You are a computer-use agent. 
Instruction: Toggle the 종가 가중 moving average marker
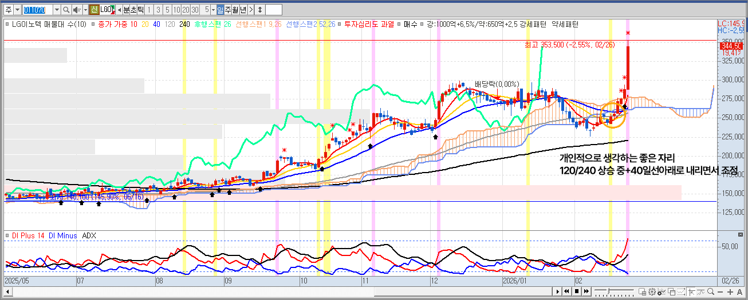tap(93, 25)
